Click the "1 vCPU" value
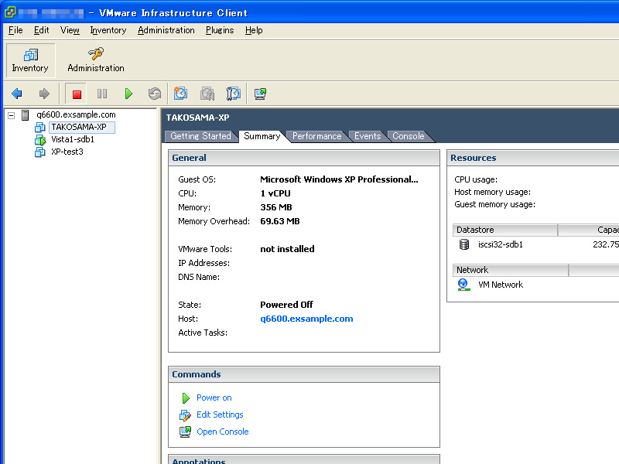Image resolution: width=619 pixels, height=464 pixels. click(x=275, y=194)
